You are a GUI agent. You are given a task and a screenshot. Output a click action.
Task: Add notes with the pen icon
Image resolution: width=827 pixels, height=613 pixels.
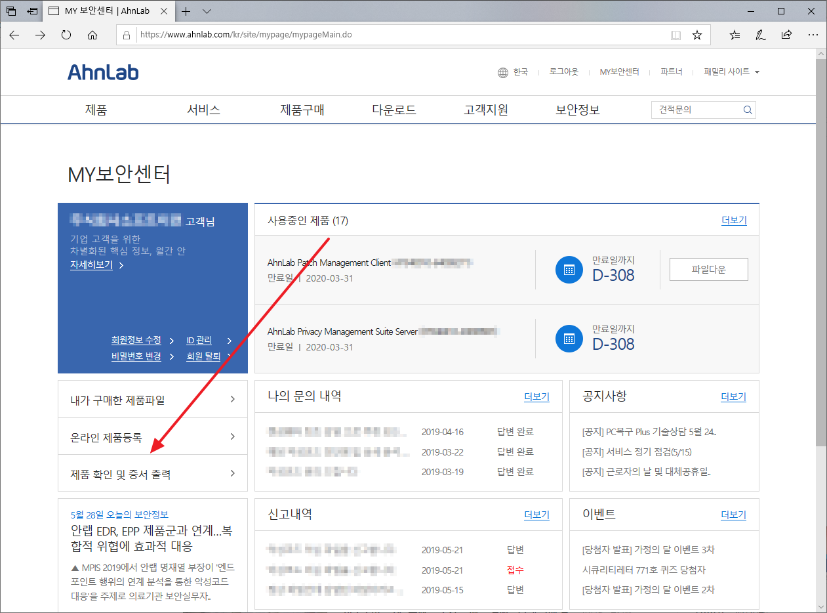[x=761, y=35]
